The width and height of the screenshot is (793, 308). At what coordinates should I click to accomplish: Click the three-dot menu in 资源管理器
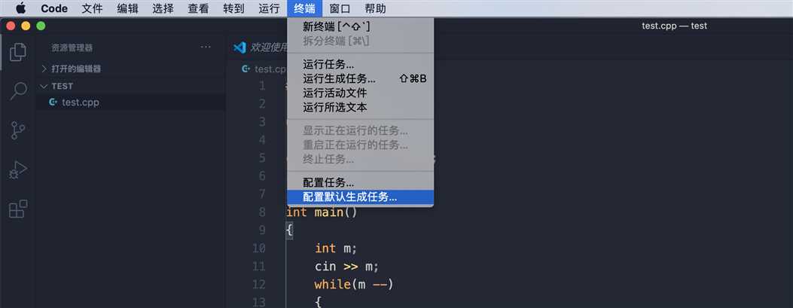coord(206,47)
